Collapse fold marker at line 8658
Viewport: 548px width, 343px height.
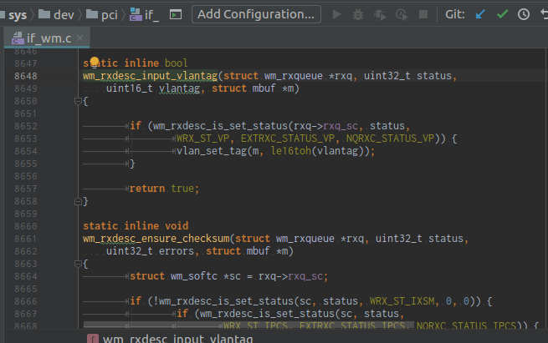78,201
